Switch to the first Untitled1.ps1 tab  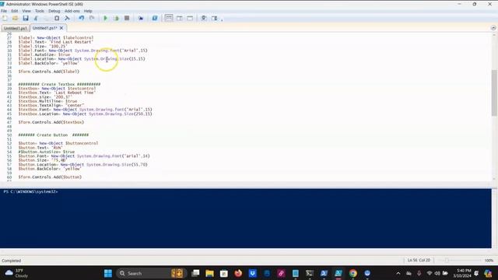(16, 28)
